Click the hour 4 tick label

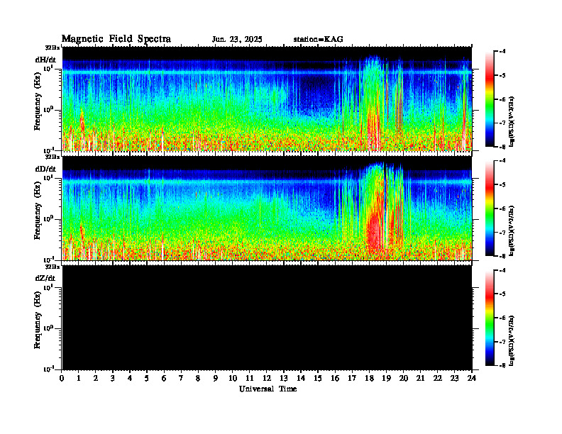pos(130,378)
